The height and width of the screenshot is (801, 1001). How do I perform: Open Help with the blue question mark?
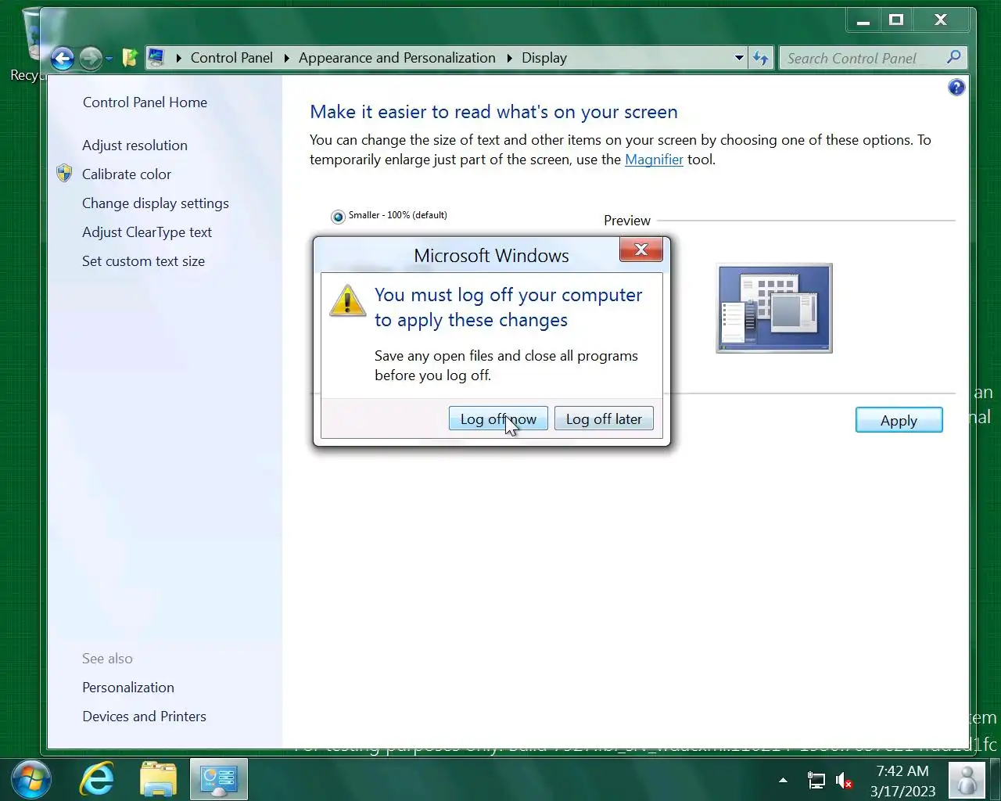(956, 88)
